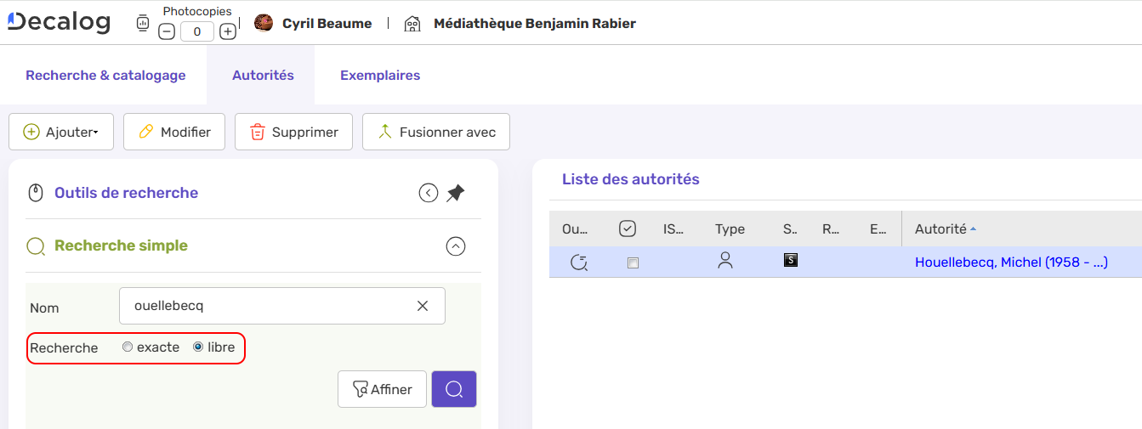Switch to the Exemplaires tab
The height and width of the screenshot is (429, 1142).
click(x=380, y=75)
